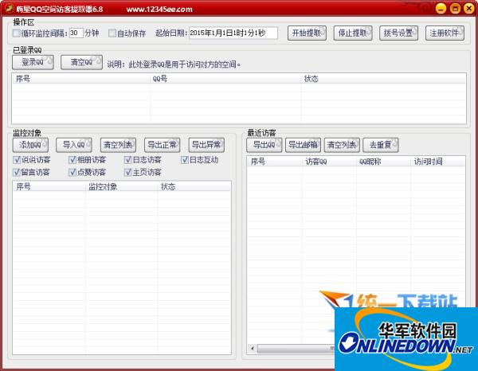
Task: Toggle the 自动保存 checkbox
Action: tap(112, 33)
